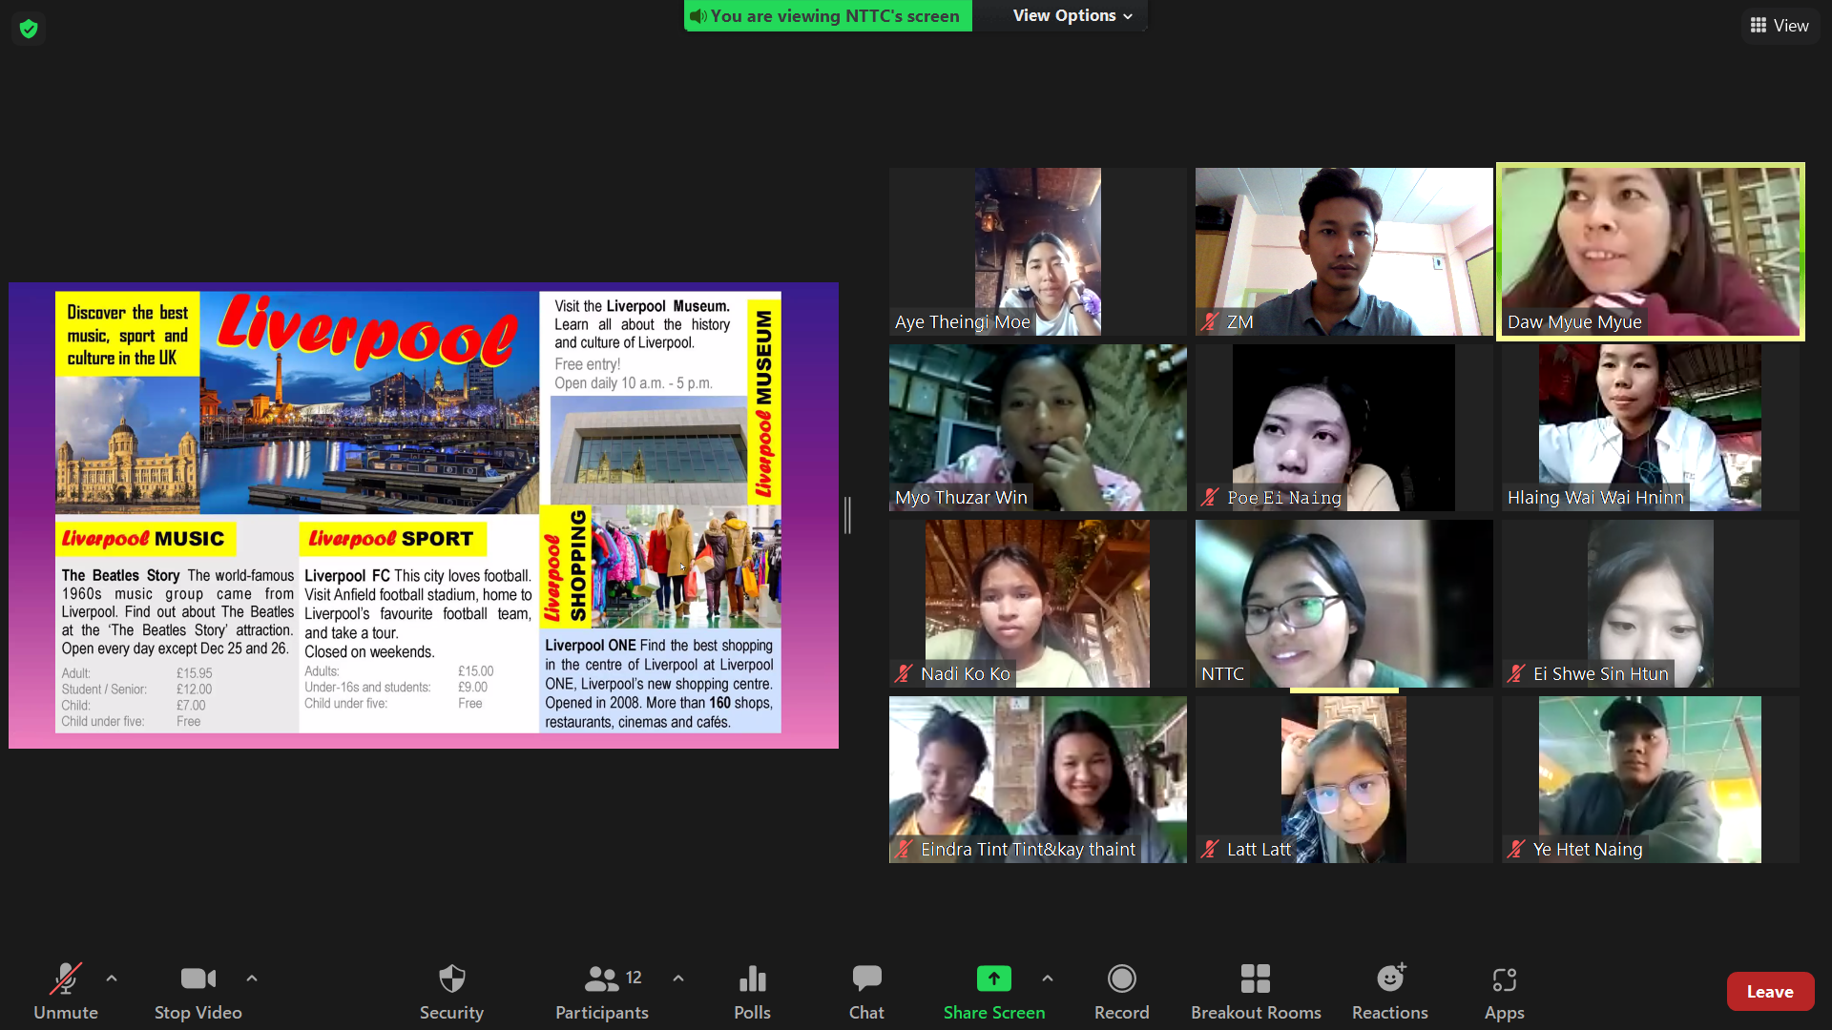The width and height of the screenshot is (1832, 1030).
Task: Click the Unmute microphone icon
Action: coord(66,978)
